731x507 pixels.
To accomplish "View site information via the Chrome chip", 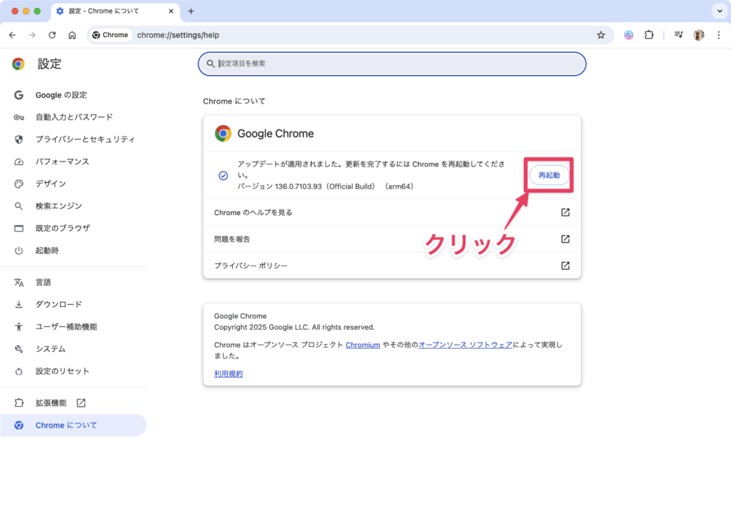I will tap(111, 35).
